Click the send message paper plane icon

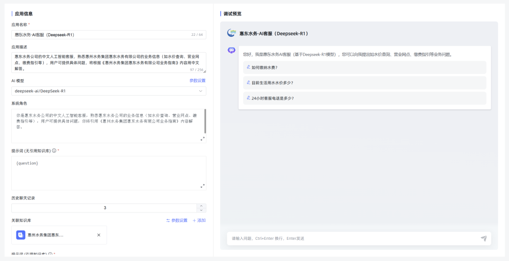pyautogui.click(x=484, y=238)
